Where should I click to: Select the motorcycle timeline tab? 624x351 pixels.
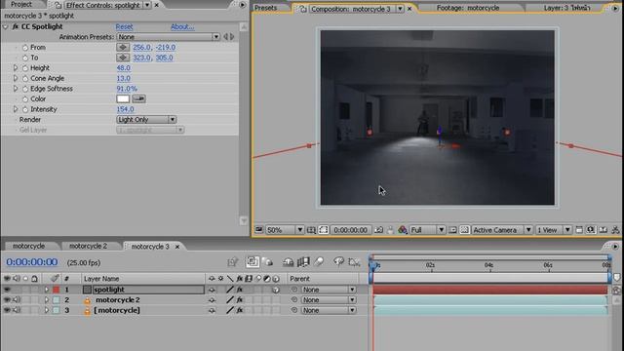[x=28, y=246]
